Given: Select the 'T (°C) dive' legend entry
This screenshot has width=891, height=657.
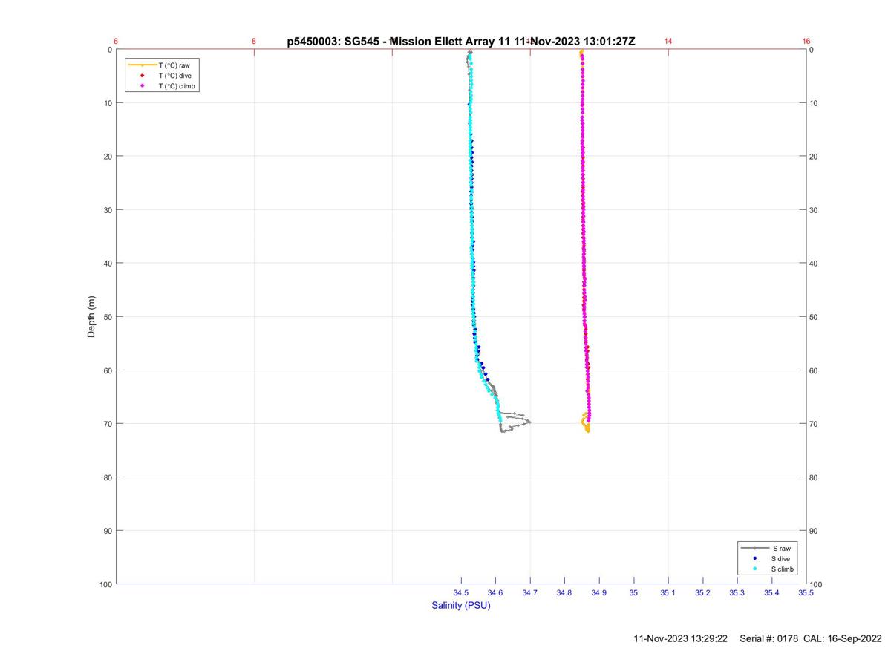Looking at the screenshot, I should (175, 76).
